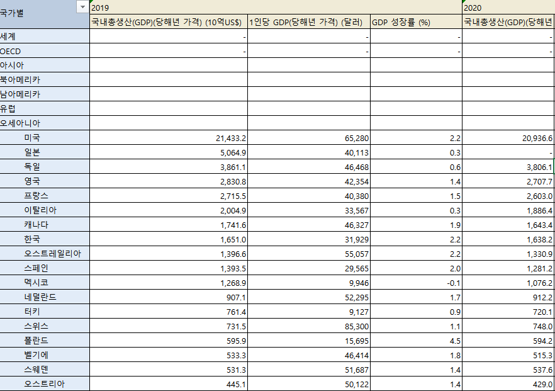Select the 2020 year header cell
This screenshot has height=391, width=555.
click(x=508, y=8)
